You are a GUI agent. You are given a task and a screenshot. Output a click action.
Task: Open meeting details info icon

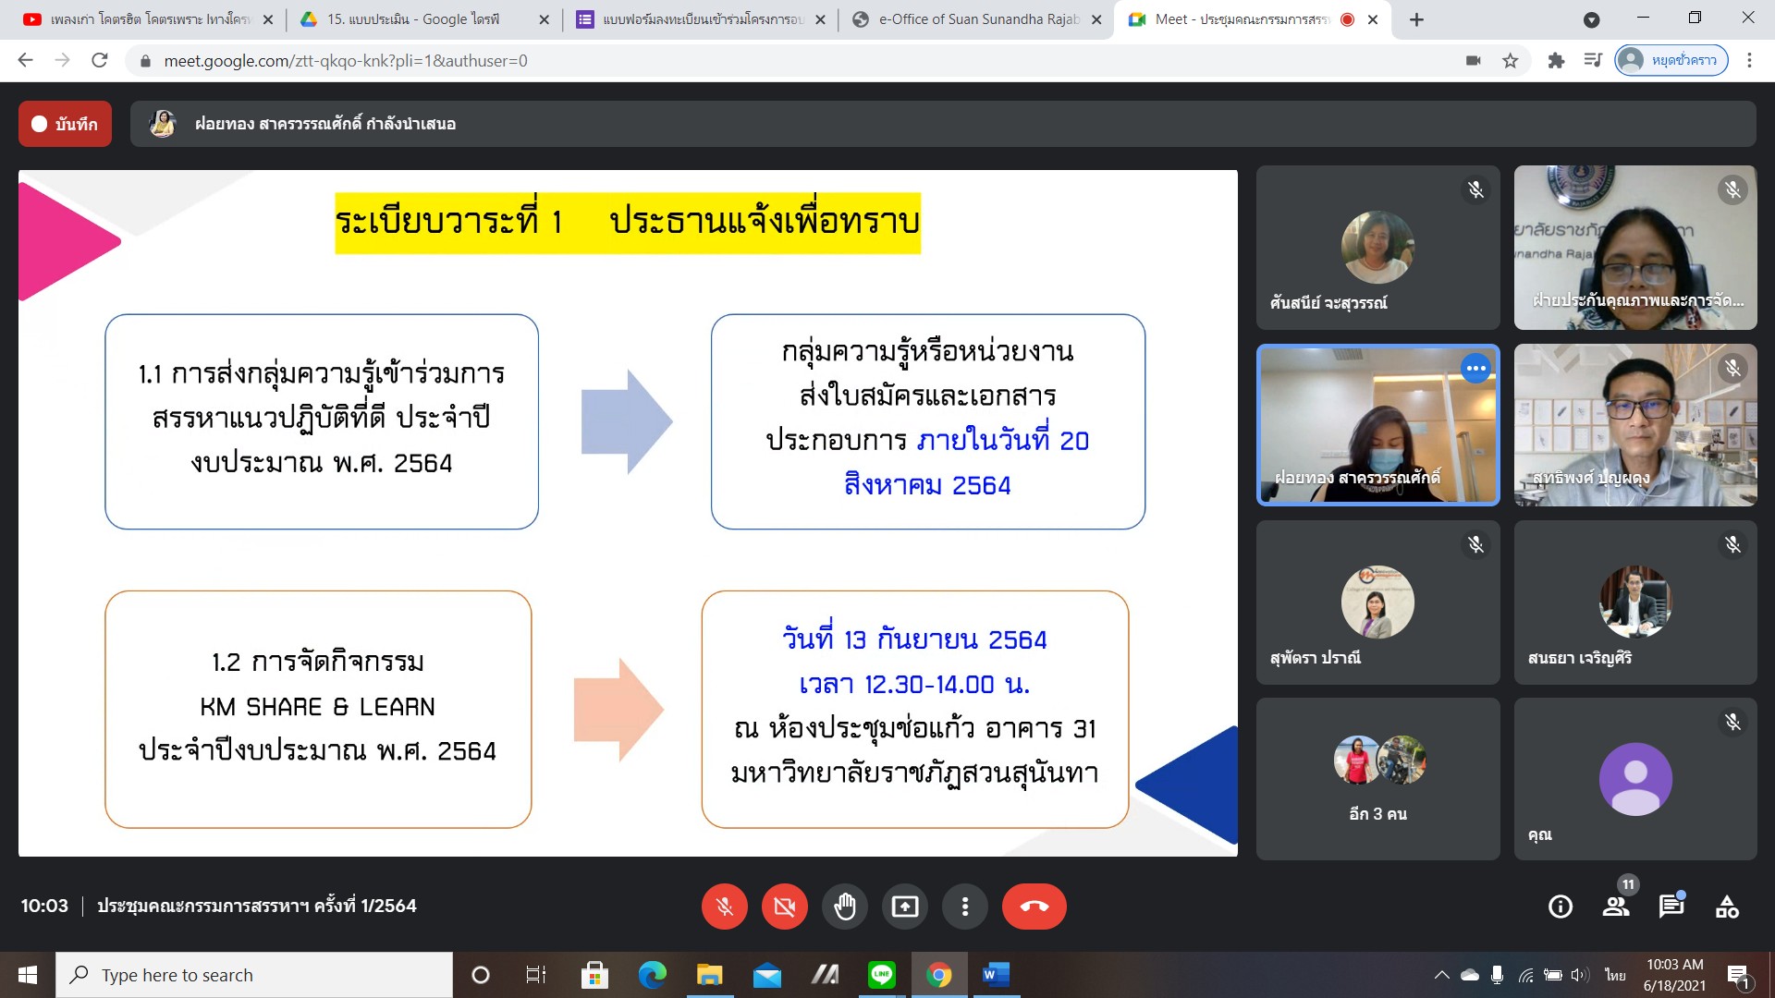(1561, 907)
